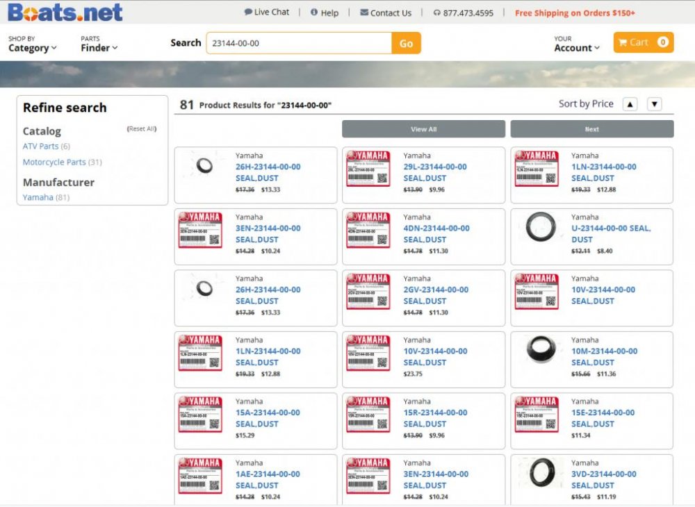Click Reset All filters

[x=142, y=129]
